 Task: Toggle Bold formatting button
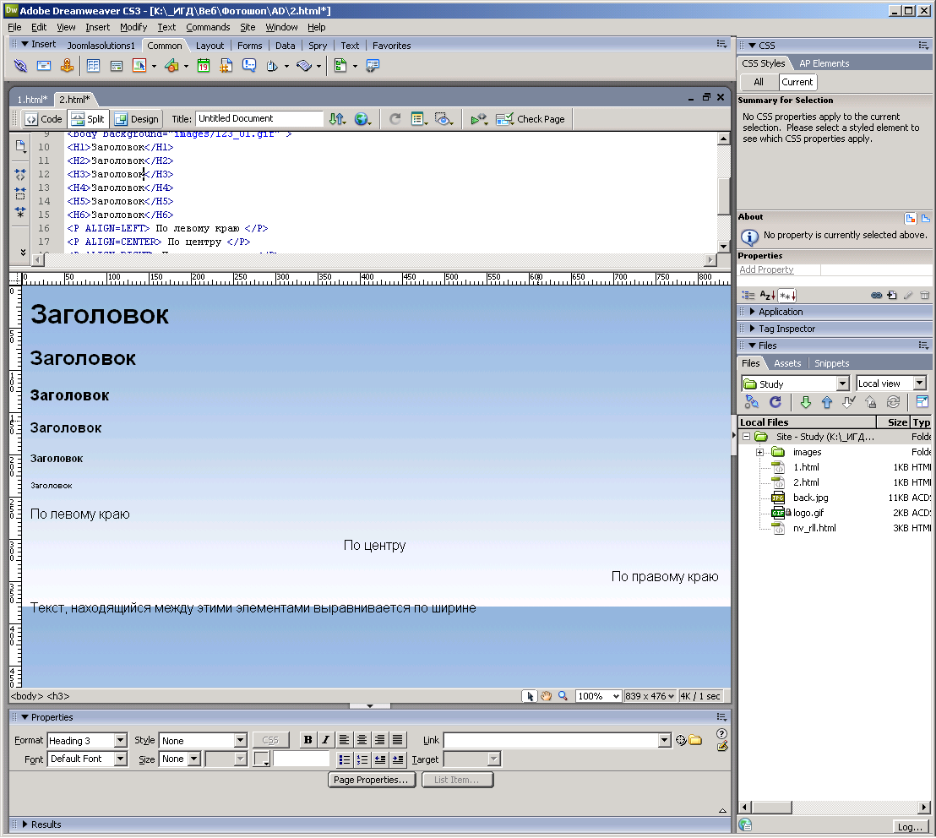click(307, 740)
